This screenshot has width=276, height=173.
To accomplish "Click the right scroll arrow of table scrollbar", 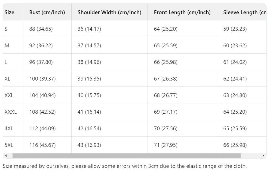I will pos(263,156).
